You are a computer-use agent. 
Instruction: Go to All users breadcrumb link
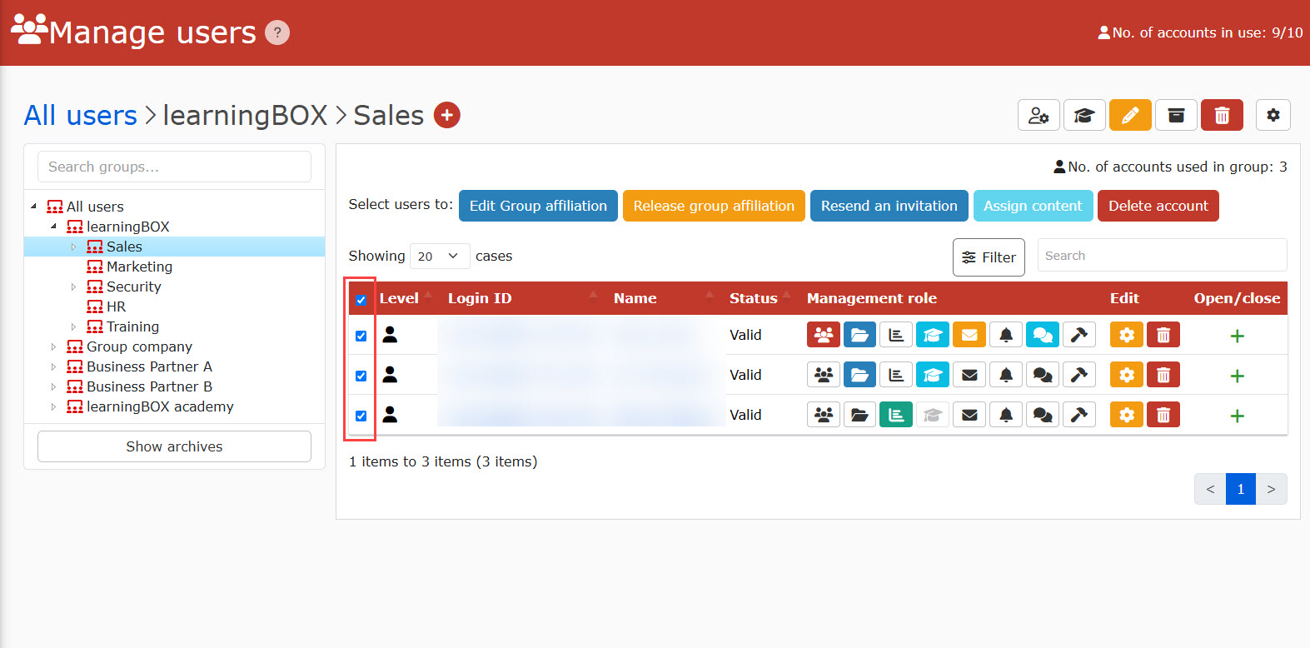[80, 115]
